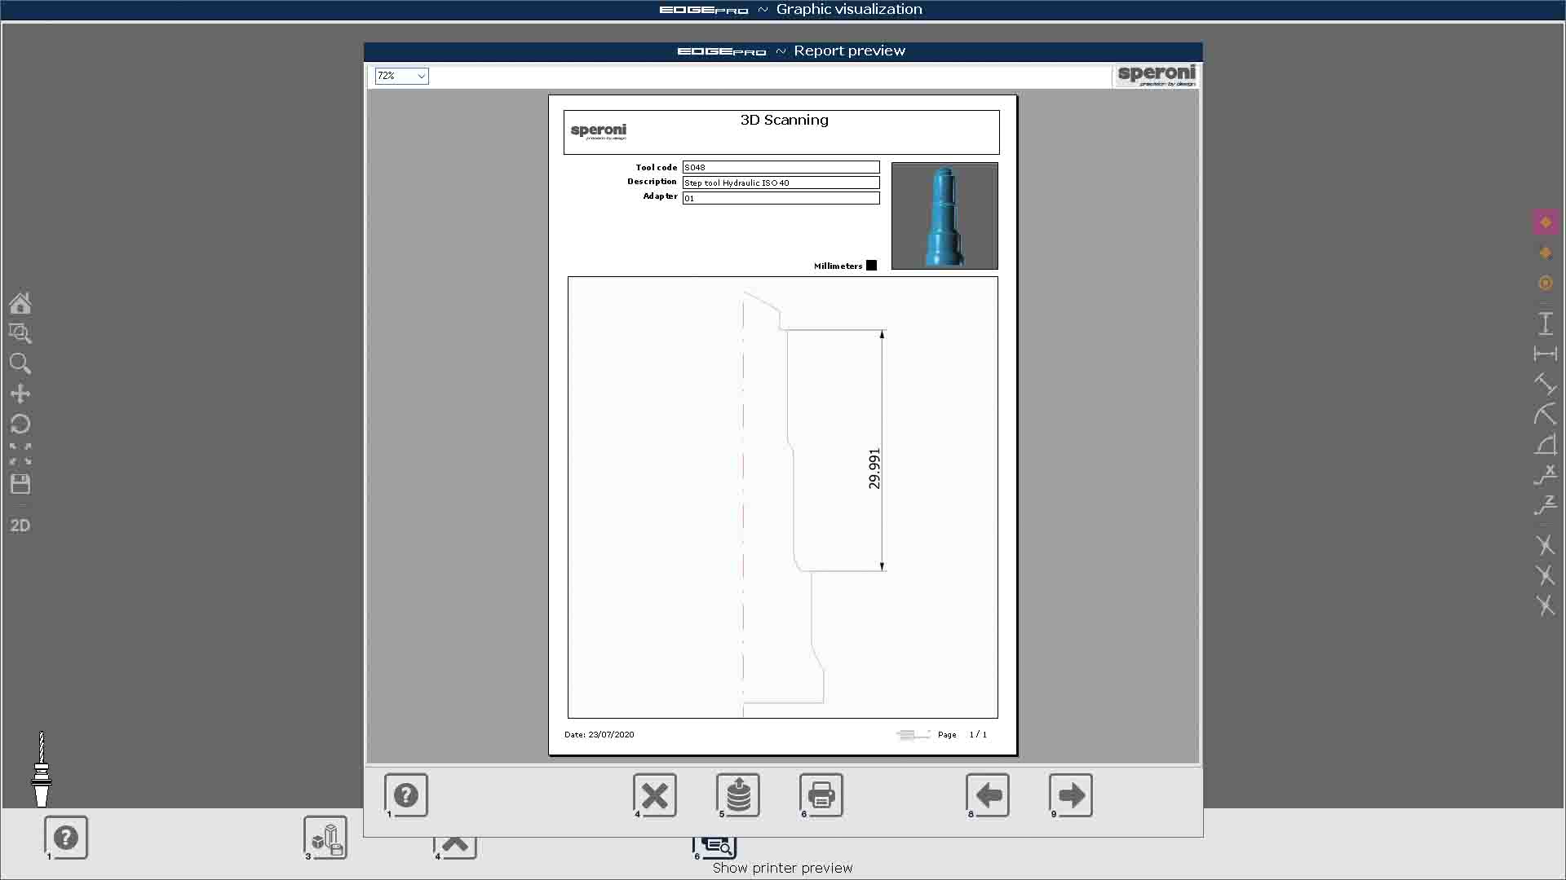Click the export to database icon

738,795
